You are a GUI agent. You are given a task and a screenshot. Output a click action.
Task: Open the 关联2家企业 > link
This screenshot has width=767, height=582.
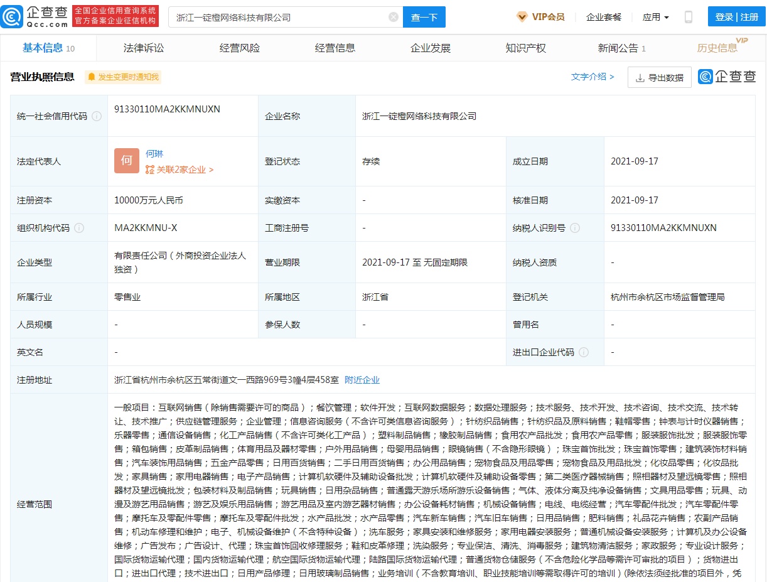tap(180, 170)
